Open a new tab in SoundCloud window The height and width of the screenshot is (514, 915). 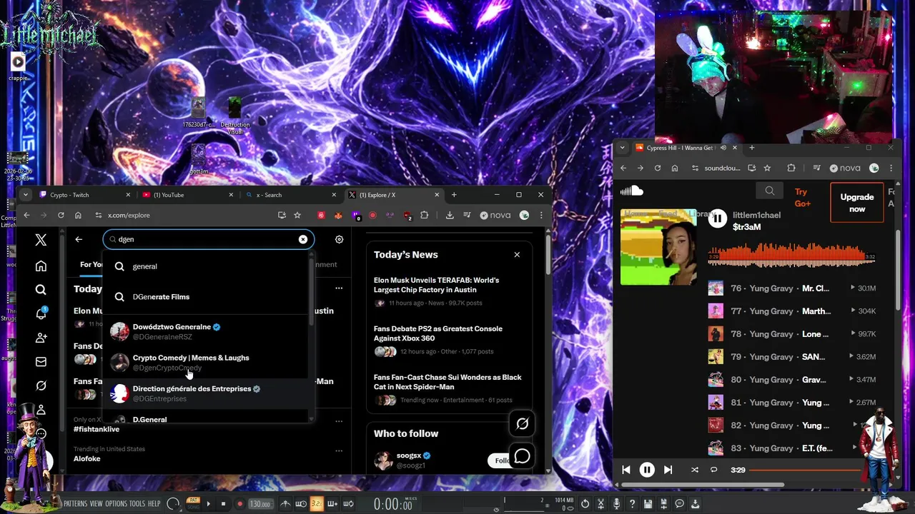click(751, 148)
